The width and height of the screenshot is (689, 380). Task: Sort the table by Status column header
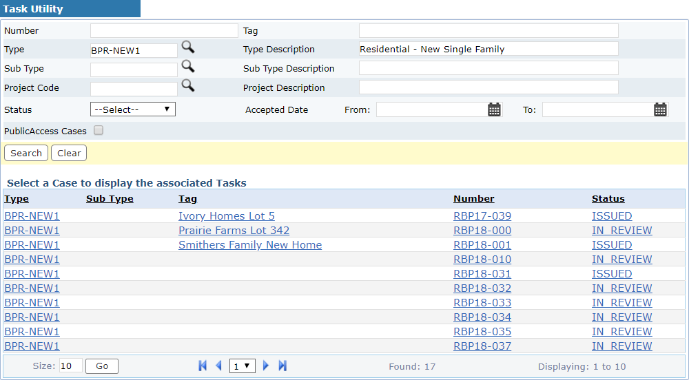tap(608, 199)
